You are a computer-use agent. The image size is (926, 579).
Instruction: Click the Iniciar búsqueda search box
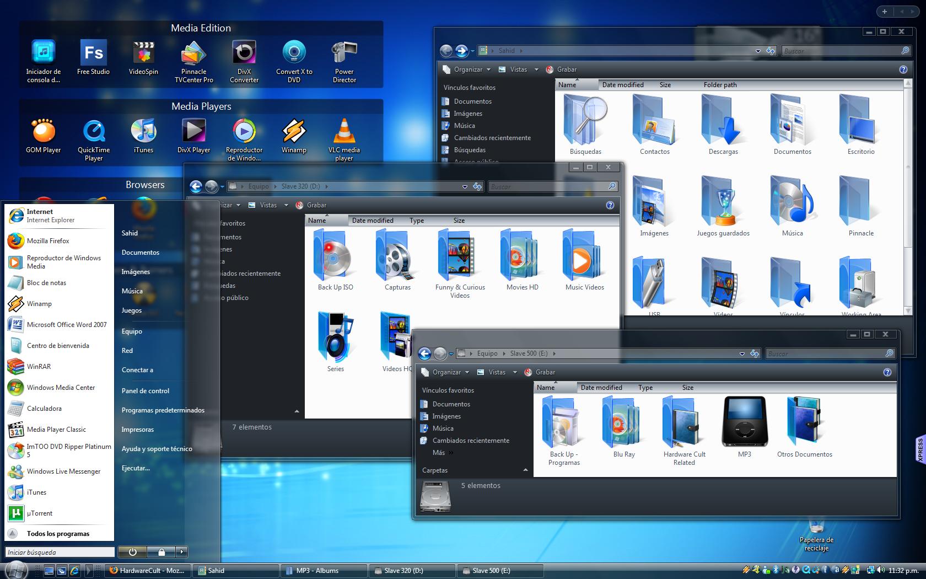(60, 552)
